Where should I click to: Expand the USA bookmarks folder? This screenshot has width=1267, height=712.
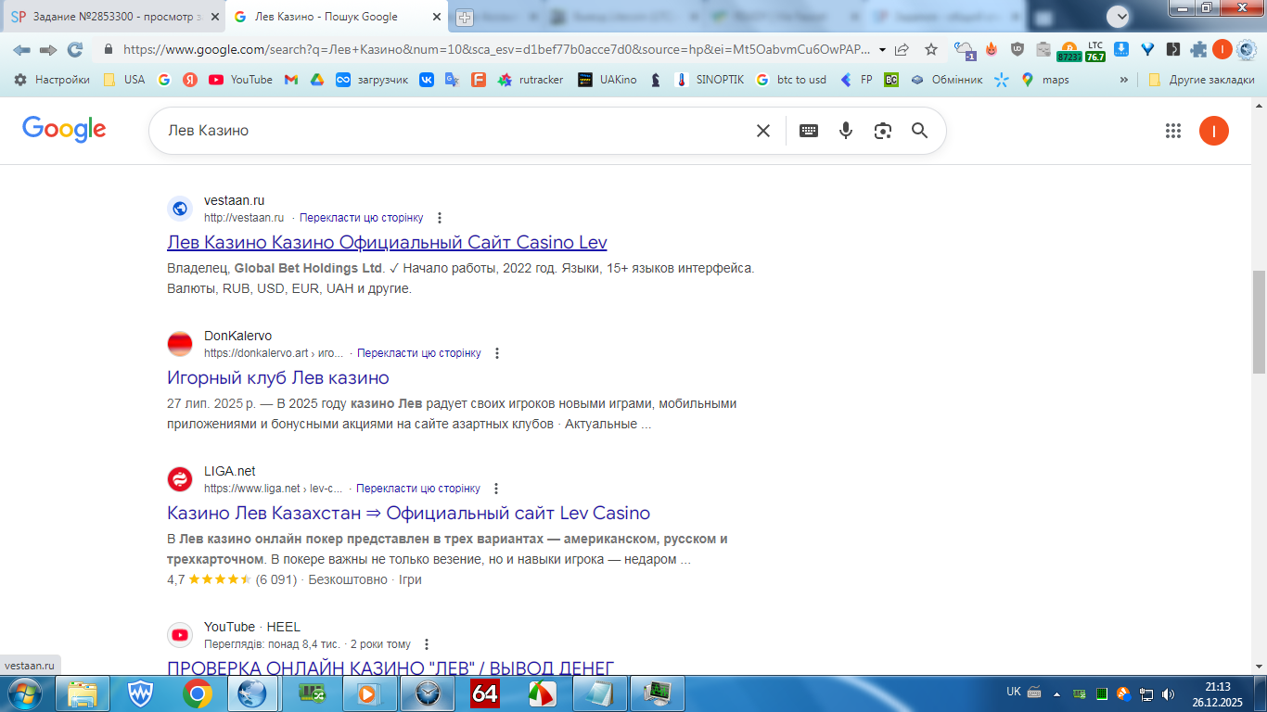point(124,80)
